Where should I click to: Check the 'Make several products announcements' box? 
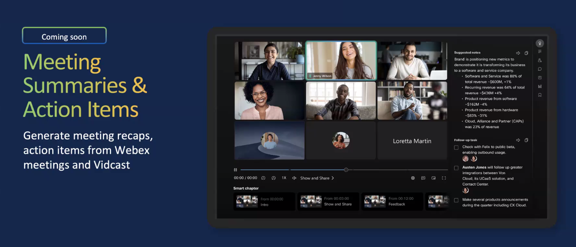coord(456,200)
